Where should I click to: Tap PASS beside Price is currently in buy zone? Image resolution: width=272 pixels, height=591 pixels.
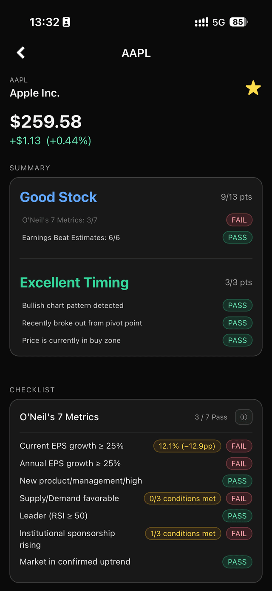point(237,340)
